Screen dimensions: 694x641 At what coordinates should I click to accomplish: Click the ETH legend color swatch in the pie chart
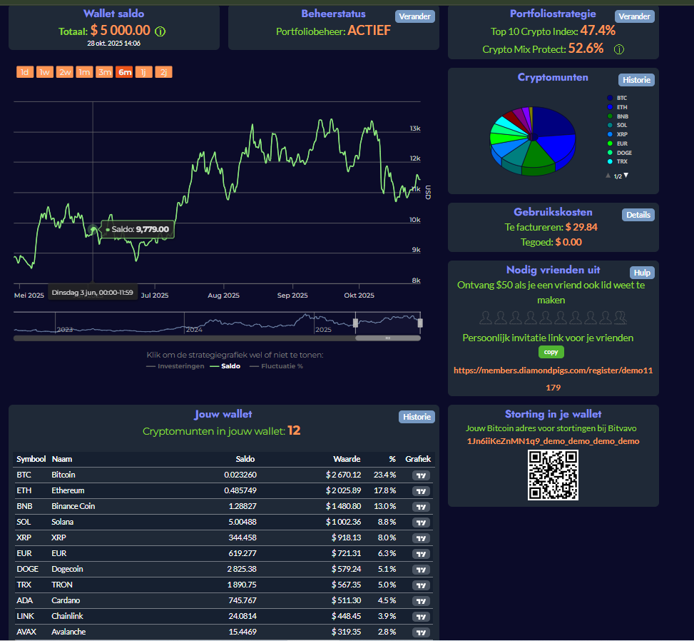pyautogui.click(x=610, y=107)
